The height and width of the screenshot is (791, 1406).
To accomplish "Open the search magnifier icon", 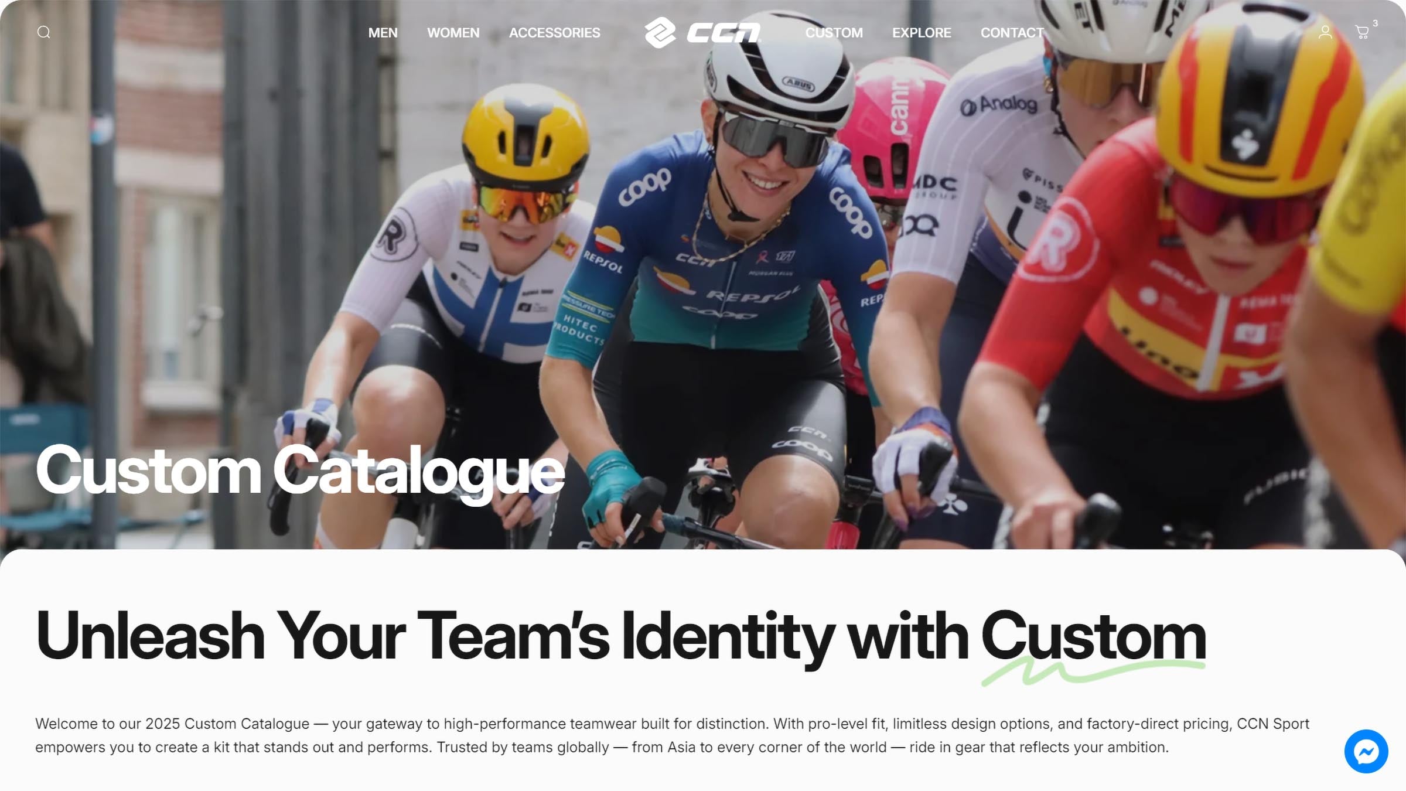I will [43, 32].
